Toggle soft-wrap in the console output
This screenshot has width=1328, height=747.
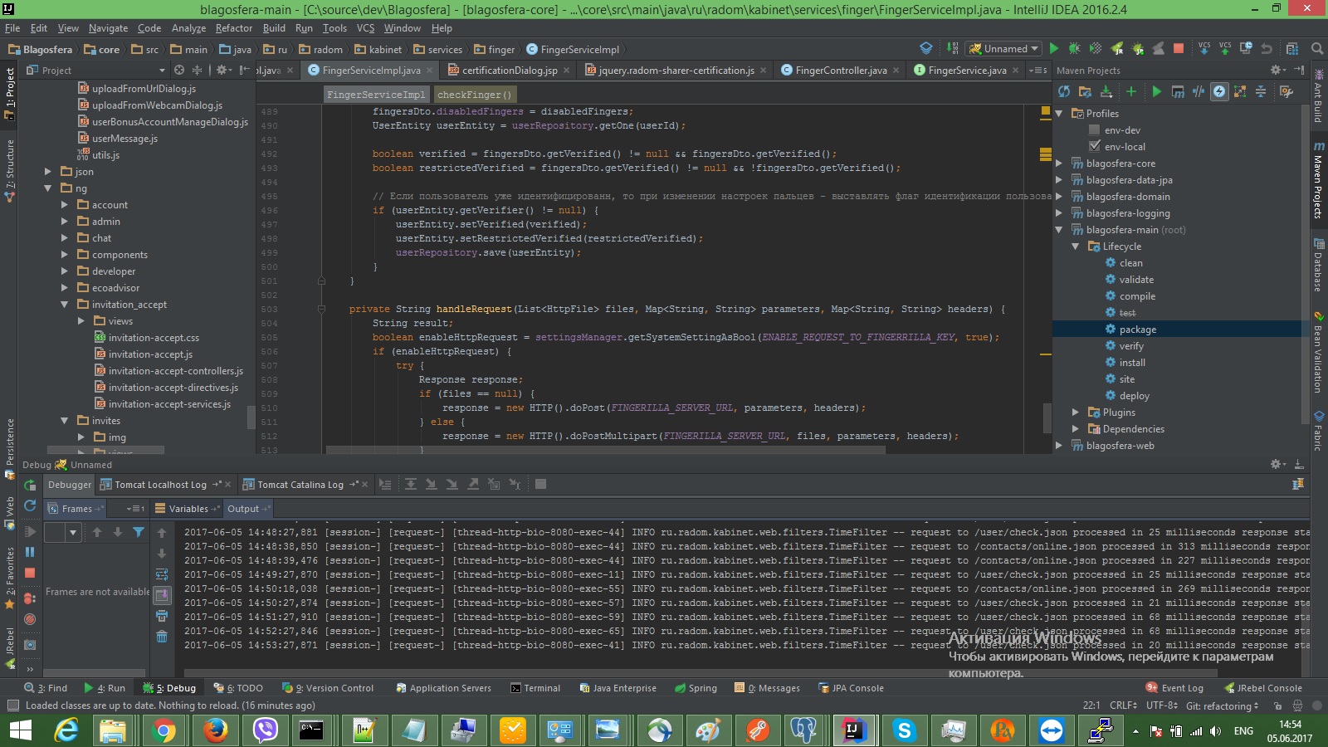[162, 574]
